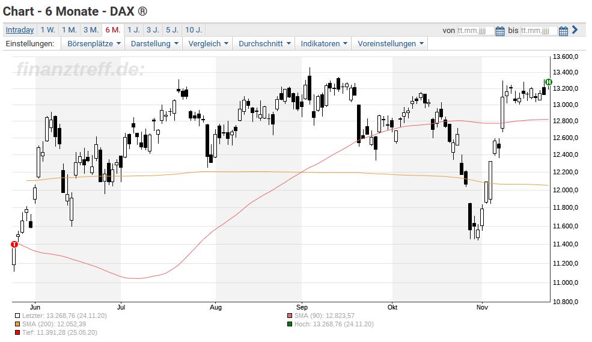
Task: Select the 6 M. time range tab
Action: point(113,30)
